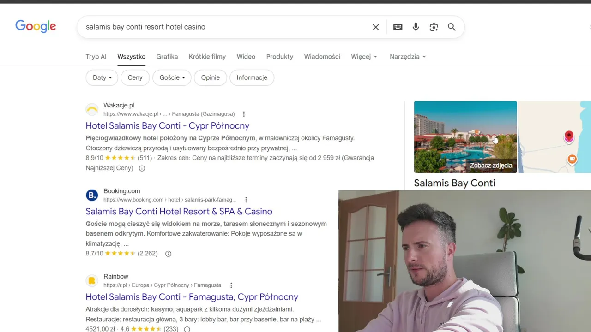Click the Rainbow site name
The width and height of the screenshot is (591, 332).
click(115, 276)
